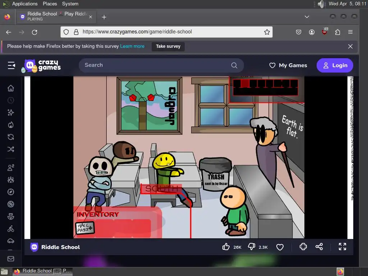Open the Places menu
This screenshot has height=276, width=368.
tap(50, 4)
